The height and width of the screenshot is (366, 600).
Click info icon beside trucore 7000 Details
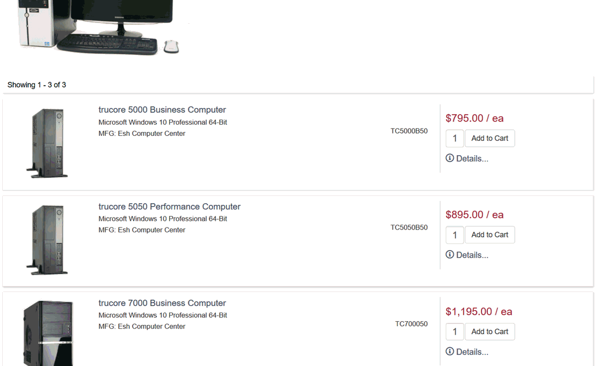pos(450,352)
